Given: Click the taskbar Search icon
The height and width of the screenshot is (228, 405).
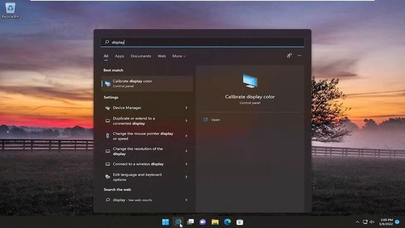Looking at the screenshot, I should pyautogui.click(x=178, y=222).
